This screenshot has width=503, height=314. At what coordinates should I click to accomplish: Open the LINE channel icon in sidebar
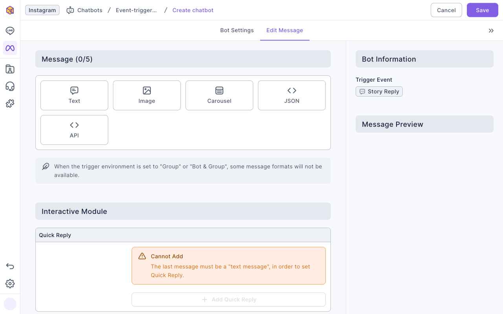[10, 31]
